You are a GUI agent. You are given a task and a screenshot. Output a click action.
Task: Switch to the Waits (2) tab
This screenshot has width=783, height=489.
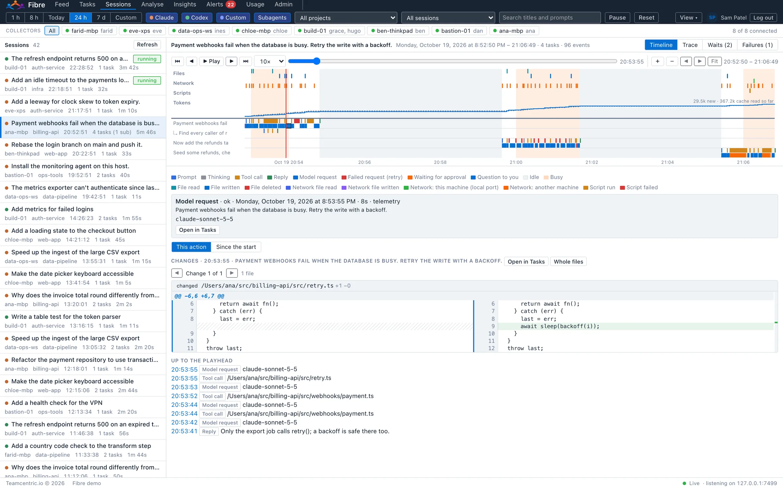720,45
